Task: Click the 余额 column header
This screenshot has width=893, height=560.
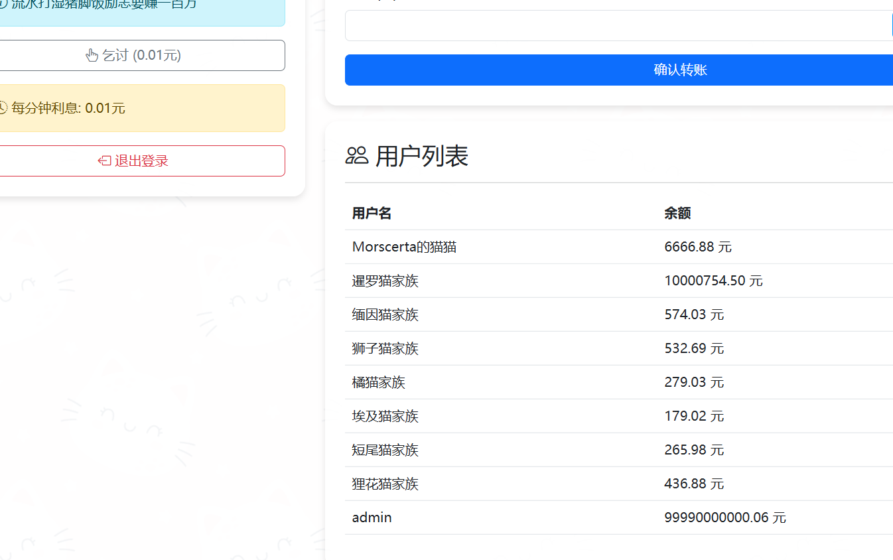Action: point(677,213)
